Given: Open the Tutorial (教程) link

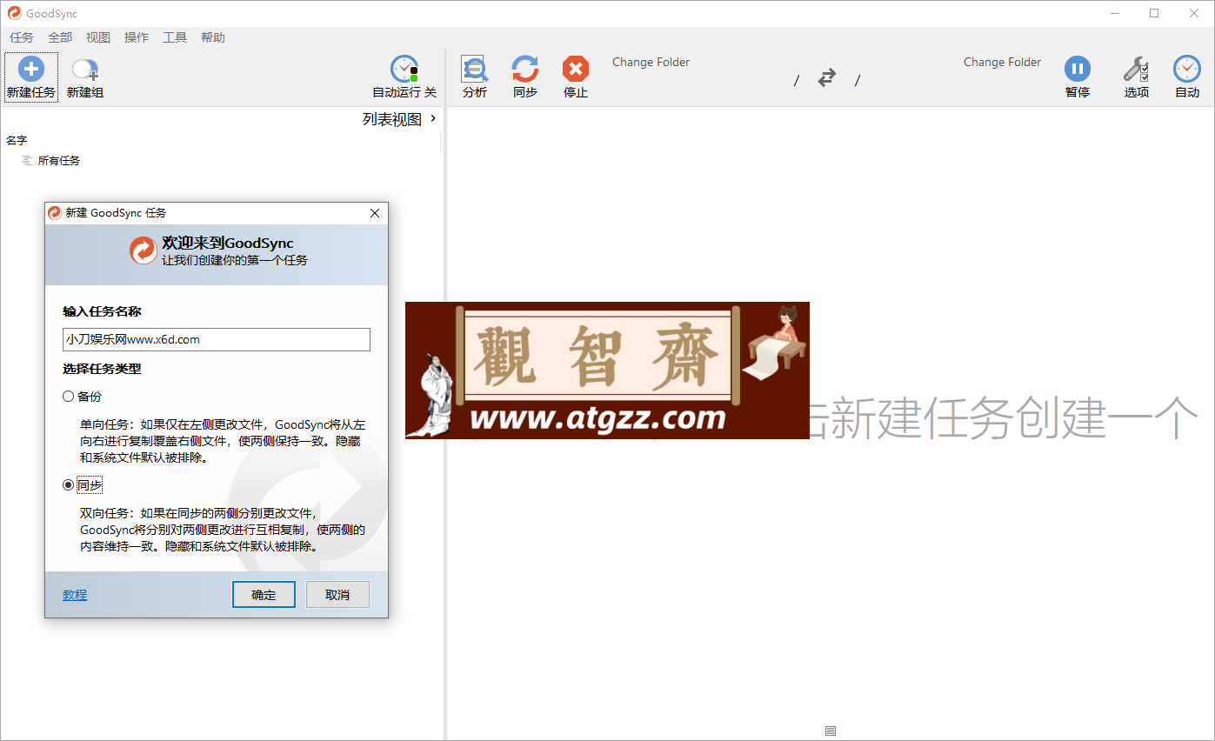Looking at the screenshot, I should pyautogui.click(x=75, y=595).
